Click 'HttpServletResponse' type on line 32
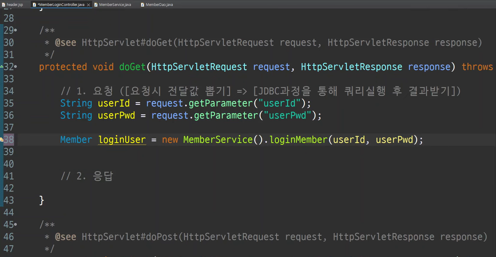This screenshot has width=496, height=257. (x=351, y=67)
